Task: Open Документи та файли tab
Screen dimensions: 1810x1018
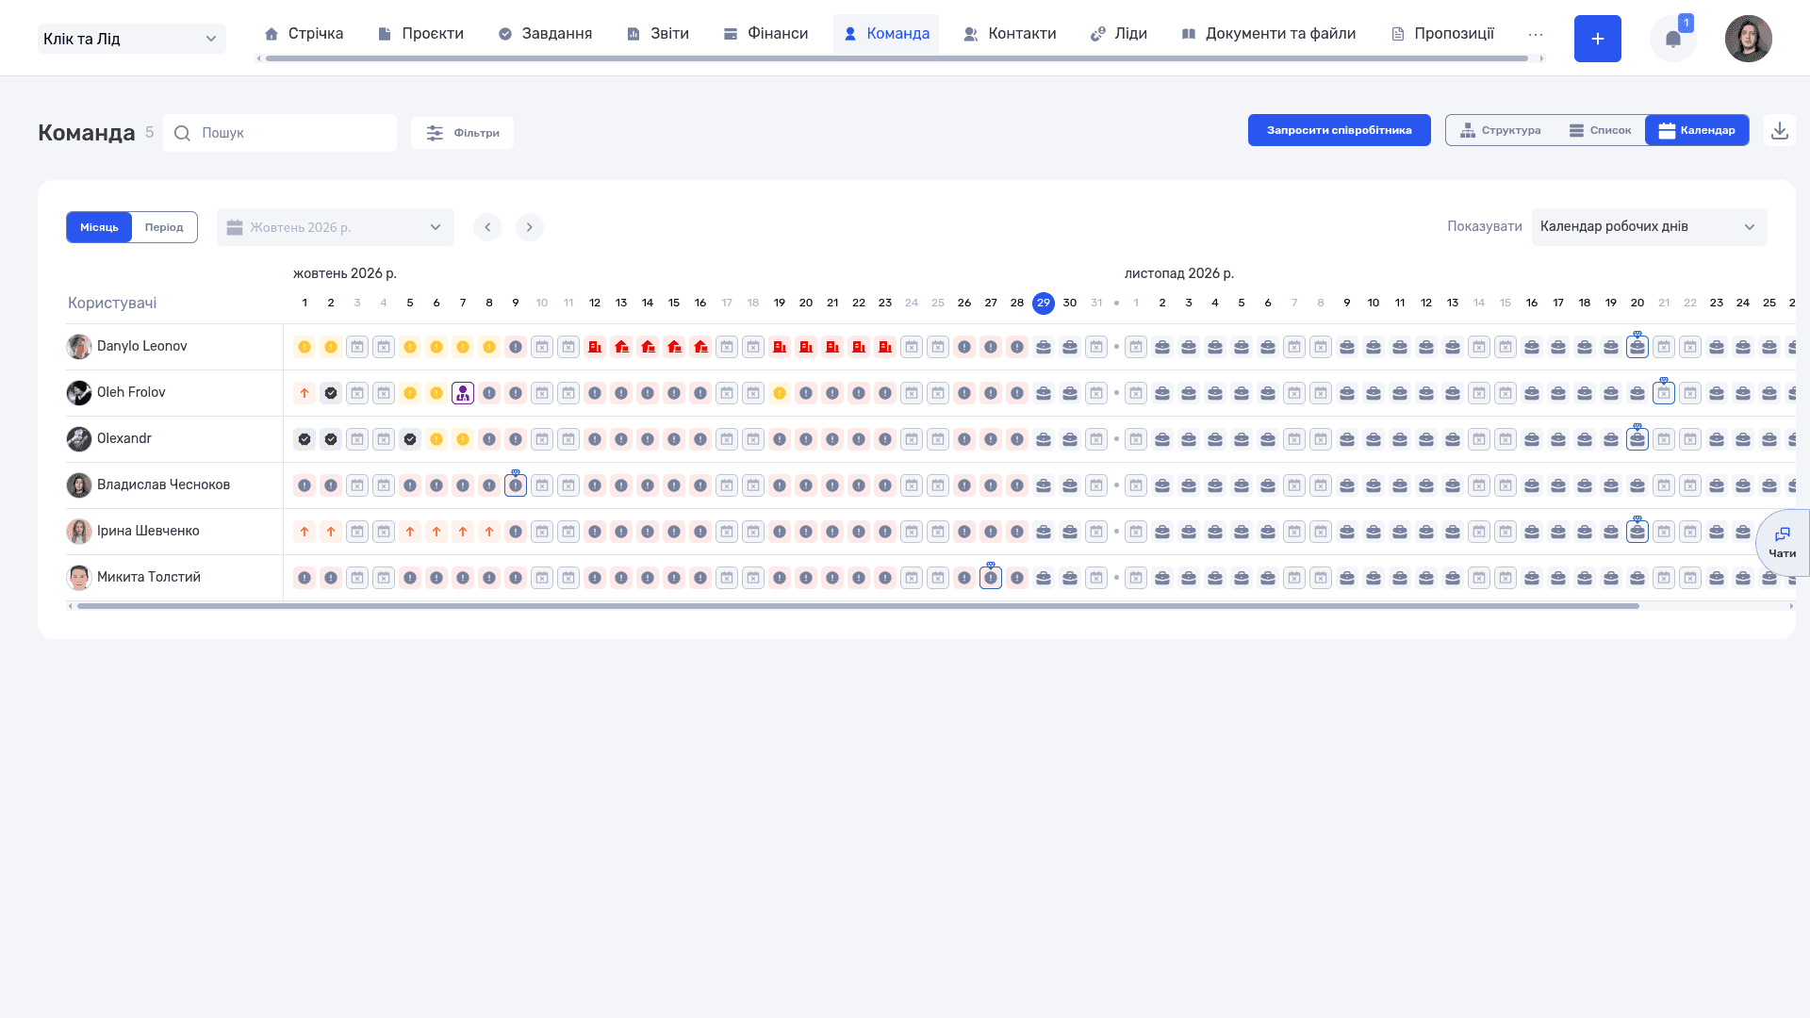Action: coord(1269,34)
